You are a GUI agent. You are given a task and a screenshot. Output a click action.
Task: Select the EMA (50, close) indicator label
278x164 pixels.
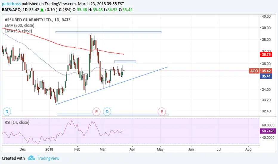[18, 31]
